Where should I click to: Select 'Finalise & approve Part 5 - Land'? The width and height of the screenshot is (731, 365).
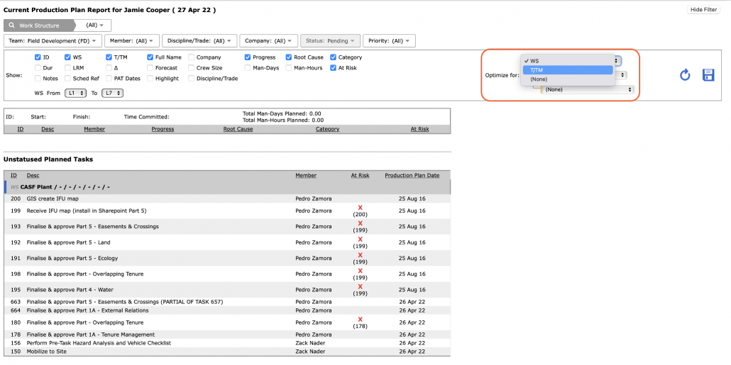[x=68, y=242]
